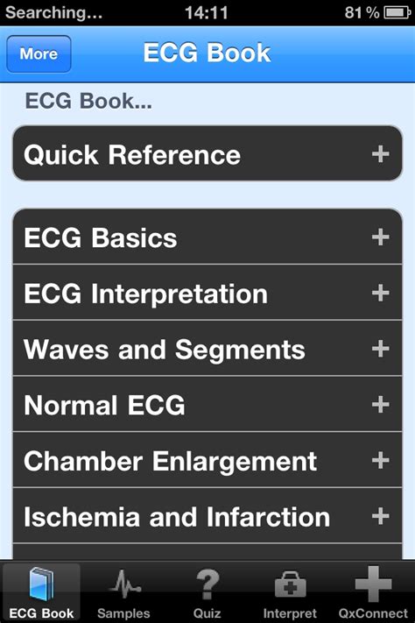Tap the plus beside Chamber Enlargement
This screenshot has width=415, height=623.
pyautogui.click(x=381, y=460)
